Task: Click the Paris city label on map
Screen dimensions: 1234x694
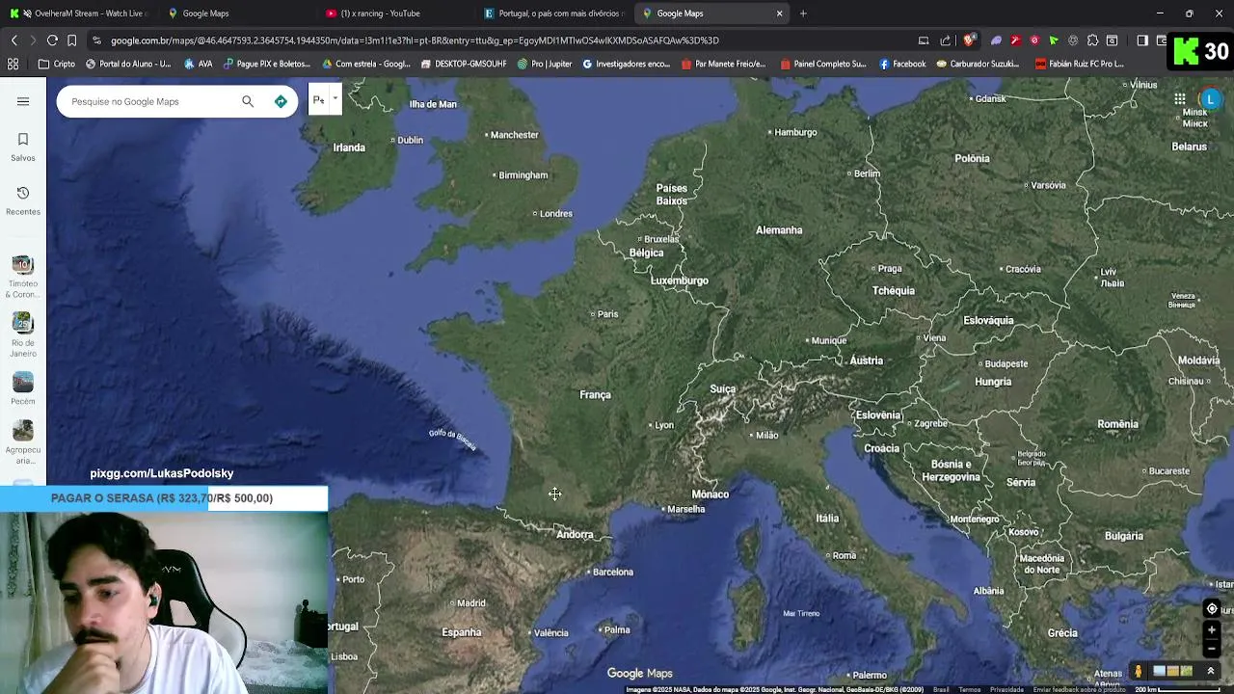Action: click(x=607, y=314)
